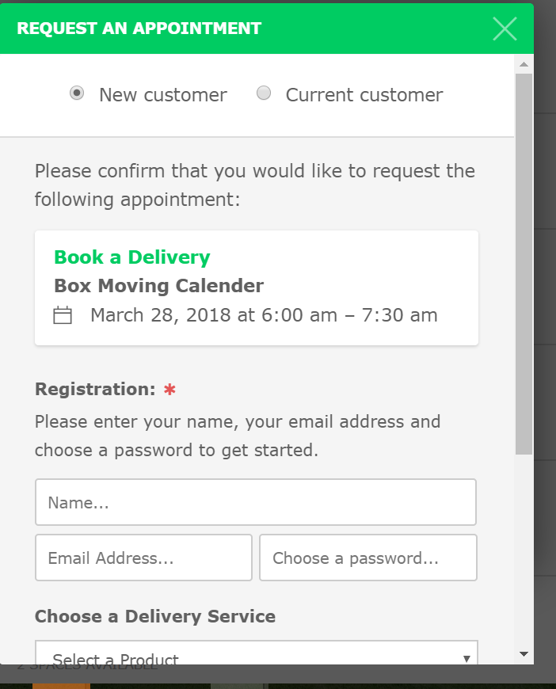Screen dimensions: 556x689
Task: Select the New customer radio button
Action: [77, 93]
